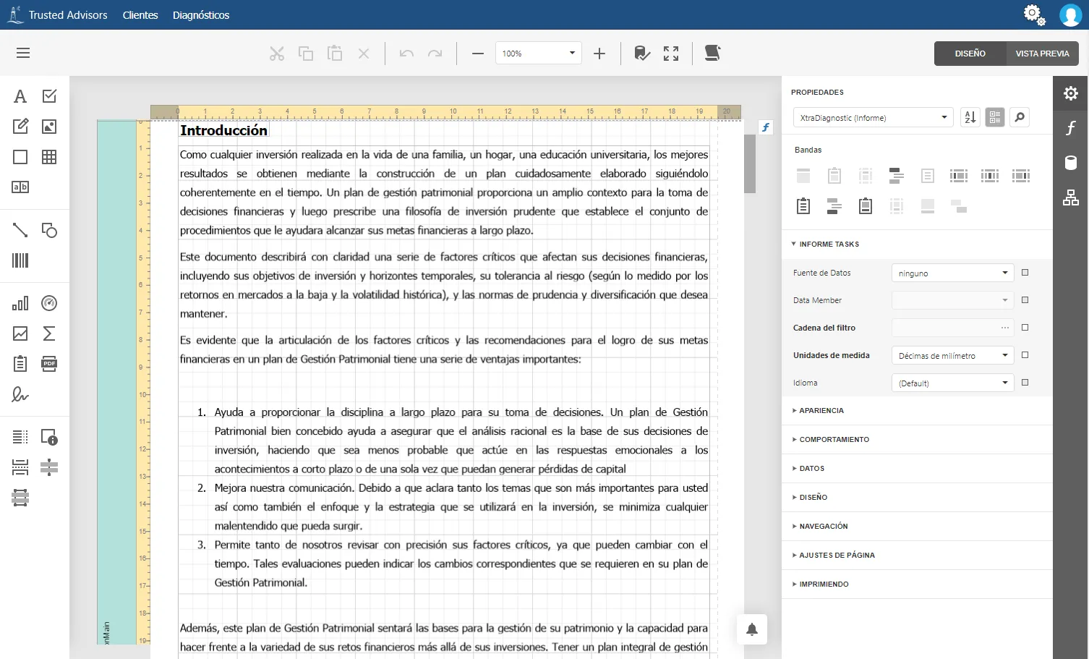Open the Report Explorer hierarchy panel
Screen dimensions: 1089x659
tap(1071, 197)
